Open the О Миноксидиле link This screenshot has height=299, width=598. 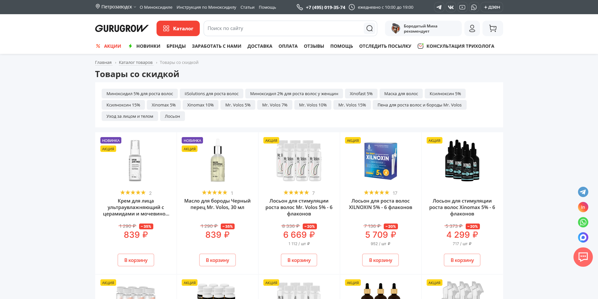click(x=156, y=7)
